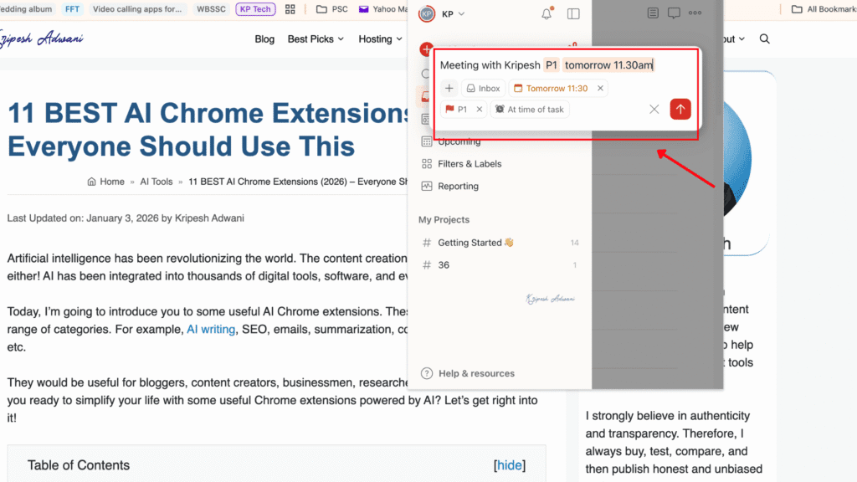Click My Projects section header

click(444, 220)
